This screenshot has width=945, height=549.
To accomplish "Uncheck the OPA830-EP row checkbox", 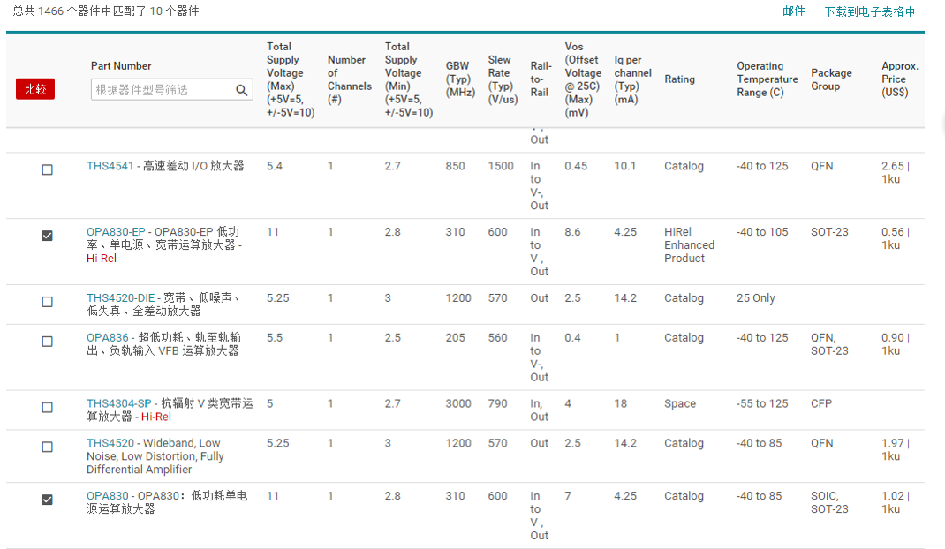I will [47, 236].
